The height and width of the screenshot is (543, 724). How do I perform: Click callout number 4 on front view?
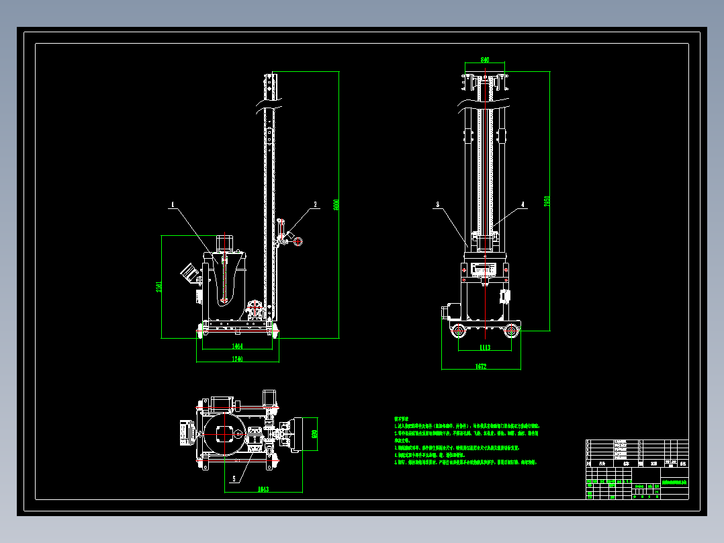523,204
